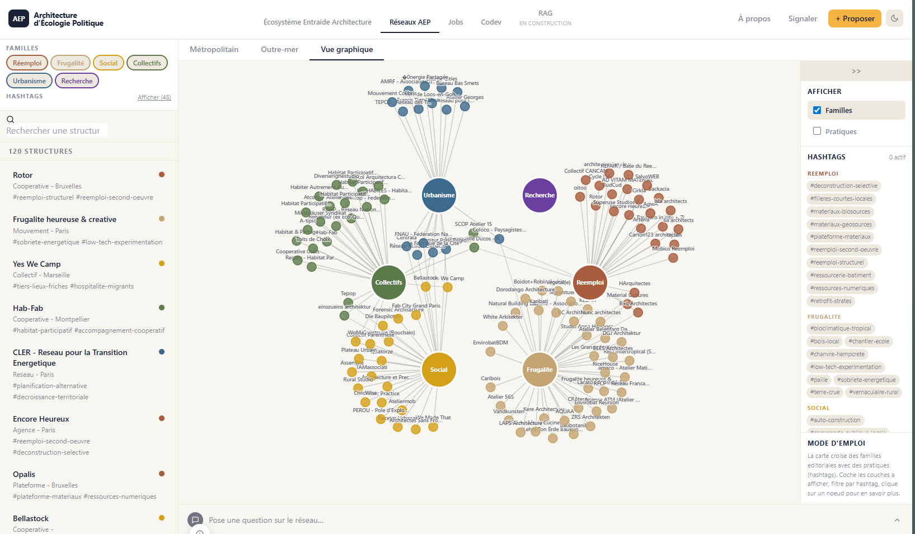Enable the Pratiques checkbox
Viewport: 915px width, 534px height.
click(x=817, y=131)
